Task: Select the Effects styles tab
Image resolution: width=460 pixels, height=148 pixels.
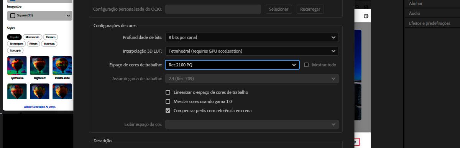Action: [x=33, y=44]
